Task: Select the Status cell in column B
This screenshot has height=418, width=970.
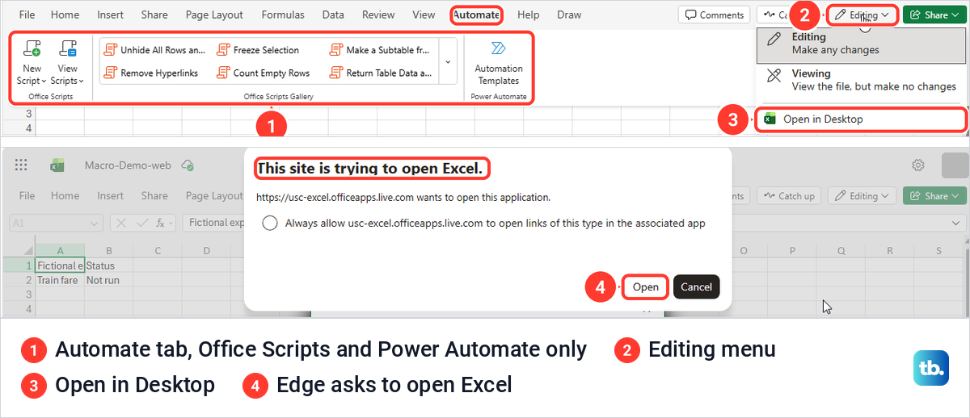Action: (x=108, y=265)
